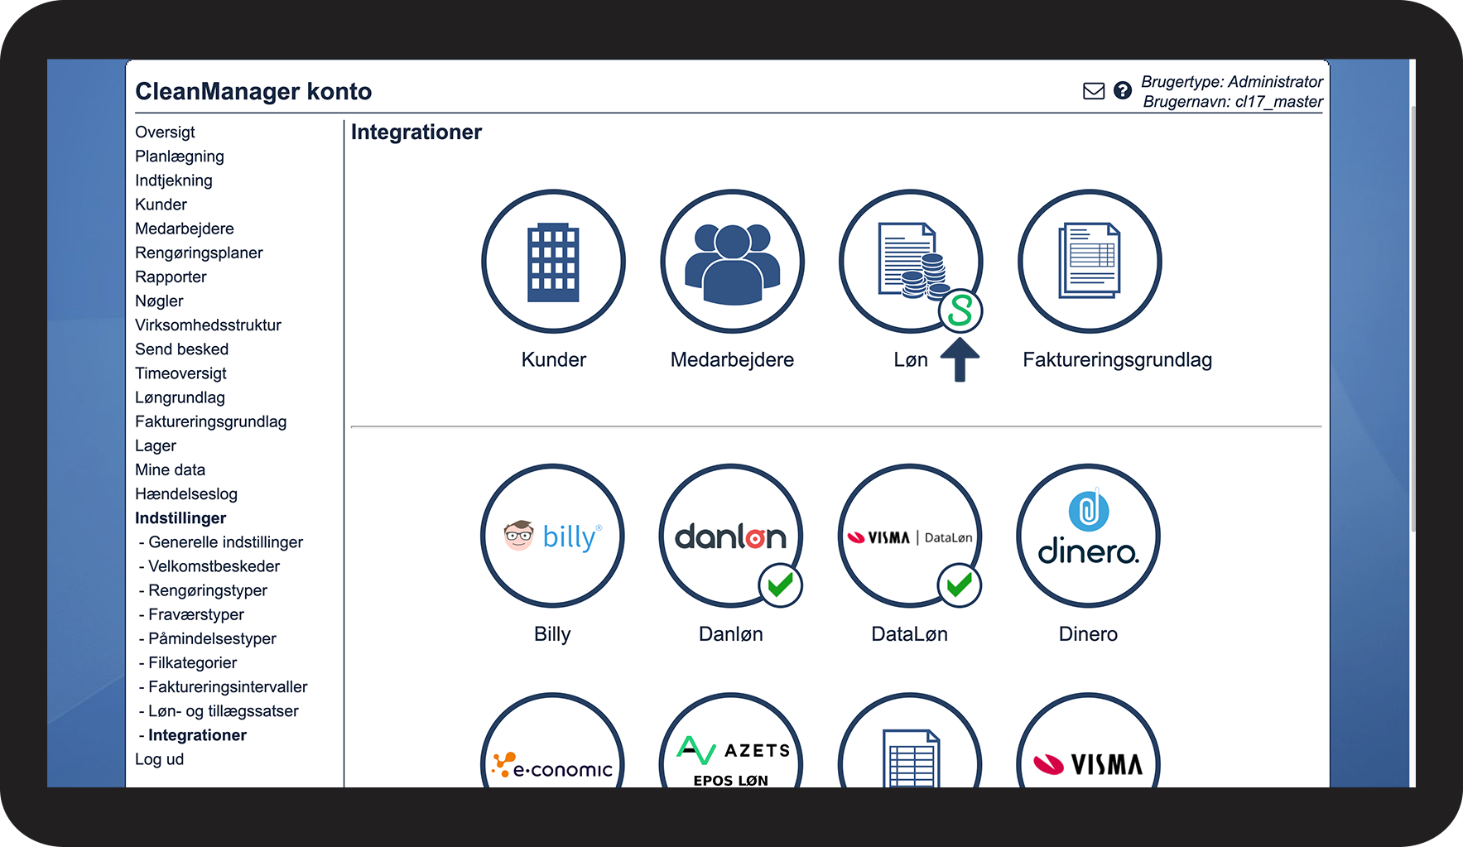Navigate to Indtjekning in the sidebar
Viewport: 1463px width, 847px height.
(x=174, y=180)
